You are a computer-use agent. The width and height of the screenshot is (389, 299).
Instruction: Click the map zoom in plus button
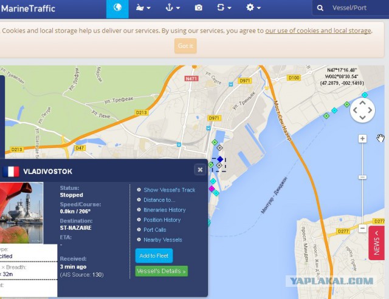tap(362, 139)
